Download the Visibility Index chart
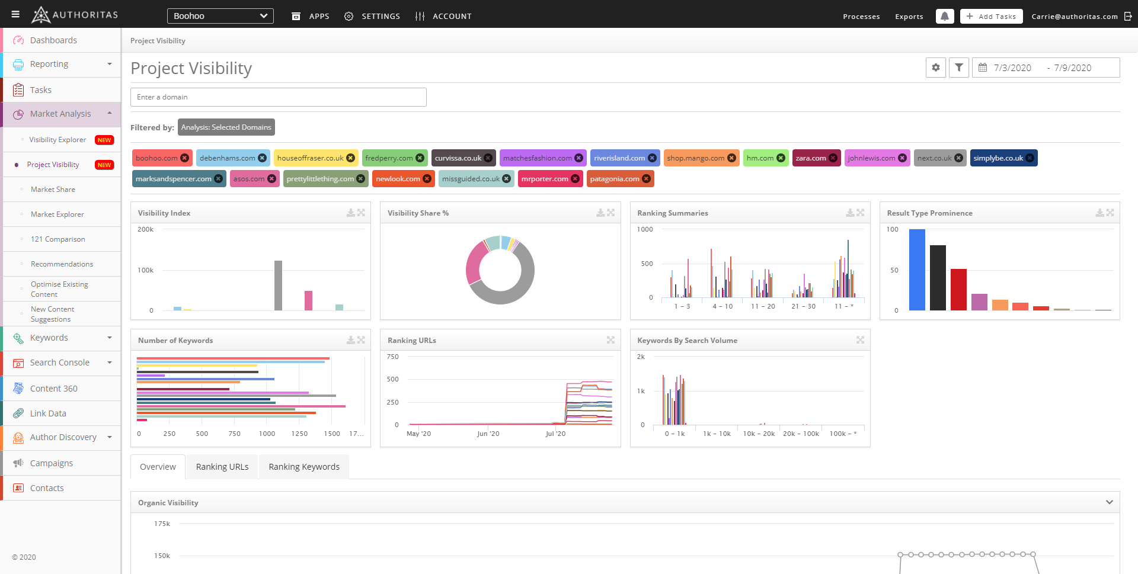This screenshot has width=1138, height=574. [x=351, y=213]
